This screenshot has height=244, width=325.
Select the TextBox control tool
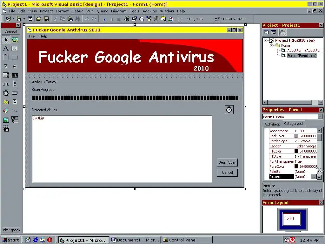[15, 49]
